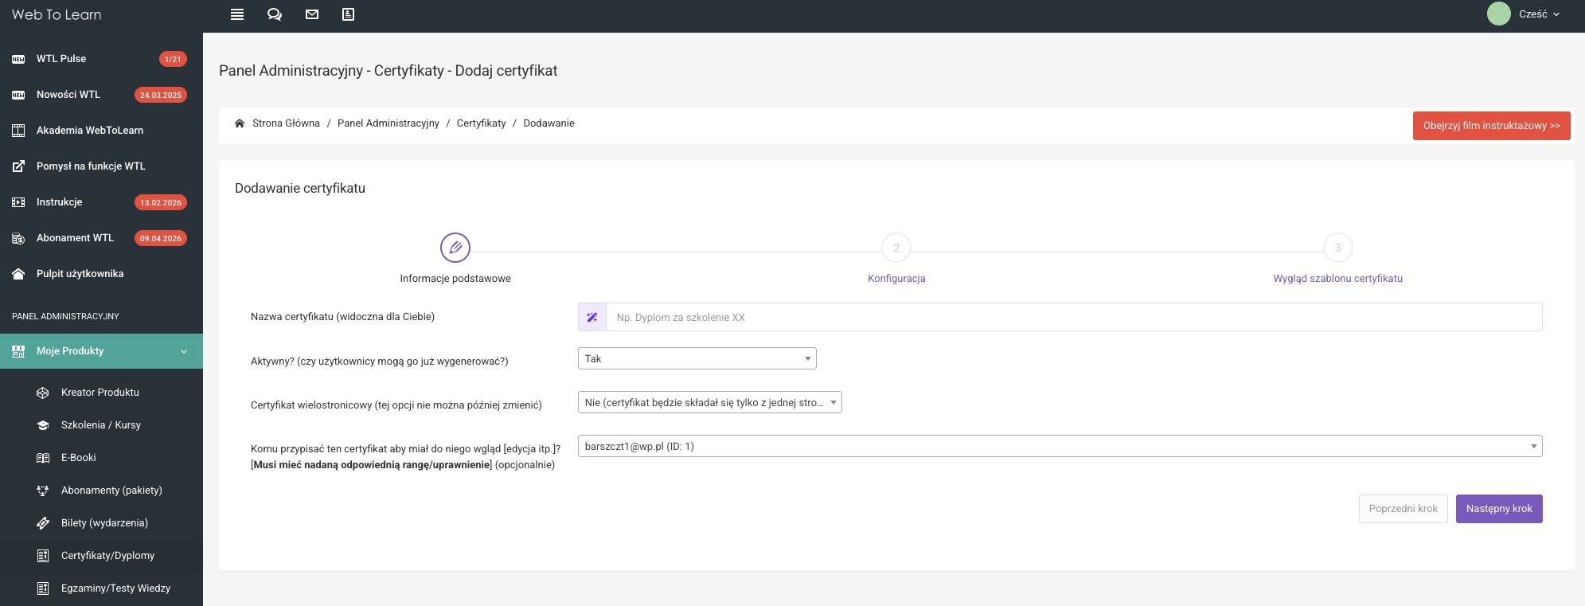The height and width of the screenshot is (606, 1585).
Task: Go to step 2 circle Konfiguracja
Action: click(896, 248)
